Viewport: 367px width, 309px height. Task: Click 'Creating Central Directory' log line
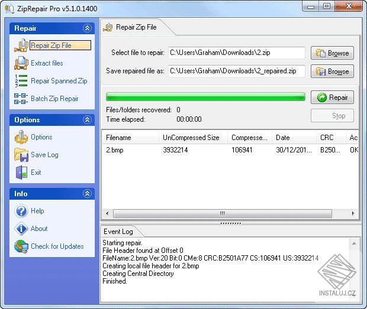(138, 274)
